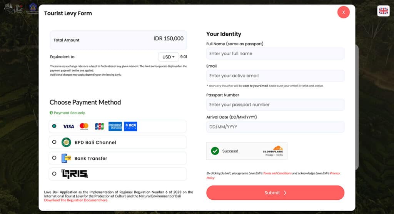
Task: Click the Your Identity heading
Action: 224,34
